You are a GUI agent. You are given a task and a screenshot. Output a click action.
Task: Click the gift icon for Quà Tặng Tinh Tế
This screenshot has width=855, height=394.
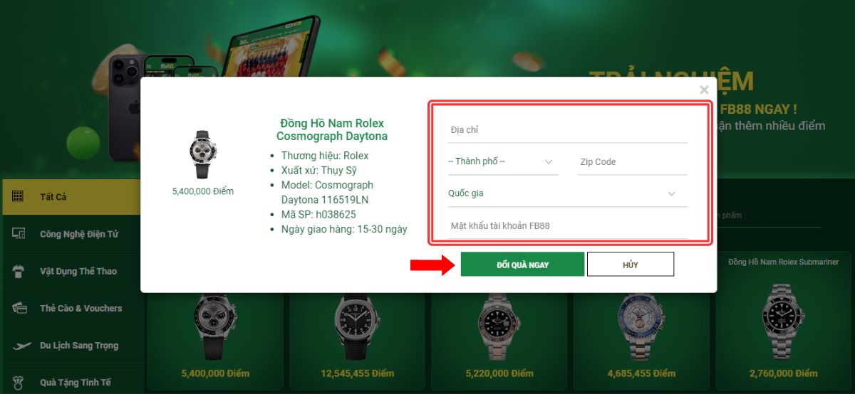19,383
